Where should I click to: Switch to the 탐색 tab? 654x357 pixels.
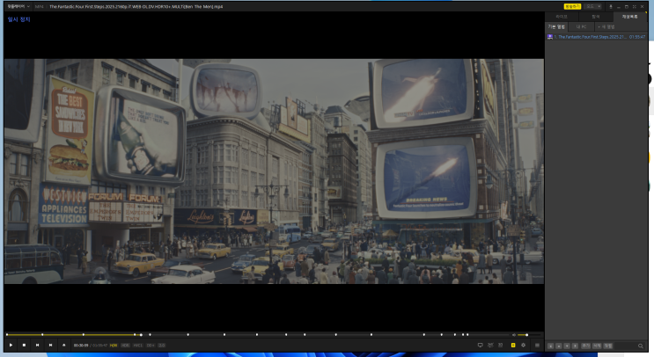click(596, 17)
